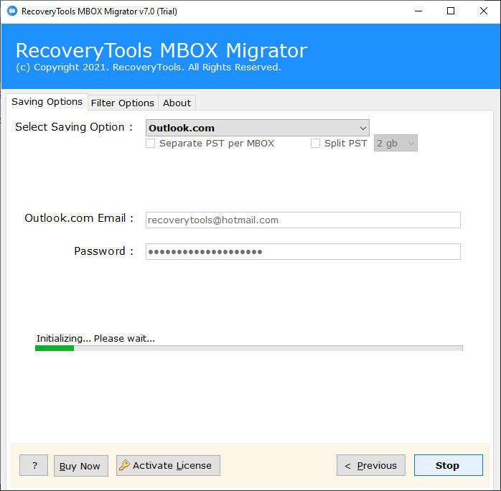Minimize the MBOX Migrator window
The image size is (501, 491).
[x=418, y=11]
